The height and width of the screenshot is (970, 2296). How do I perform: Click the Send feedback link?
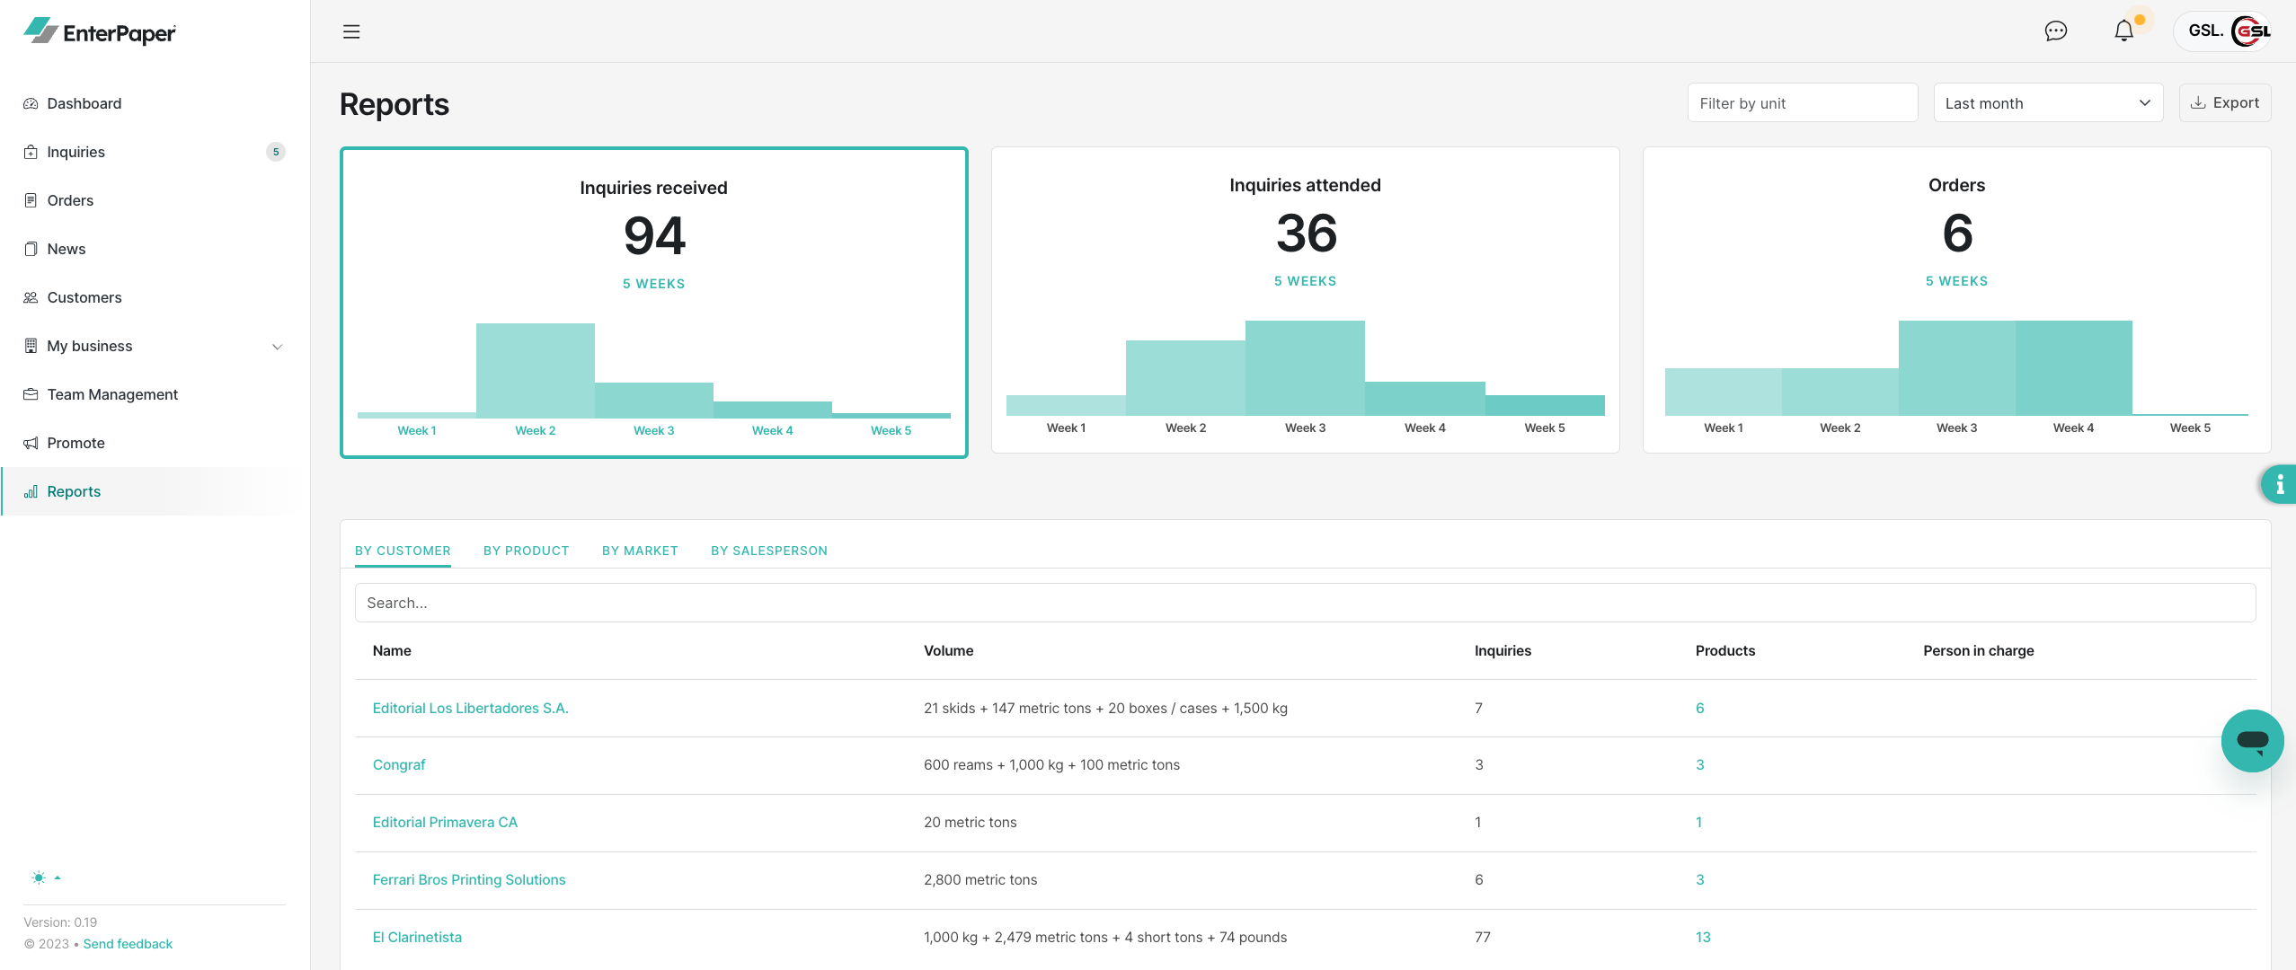(x=128, y=944)
